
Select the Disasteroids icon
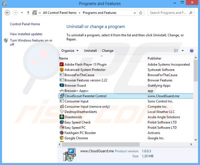tap(62, 117)
